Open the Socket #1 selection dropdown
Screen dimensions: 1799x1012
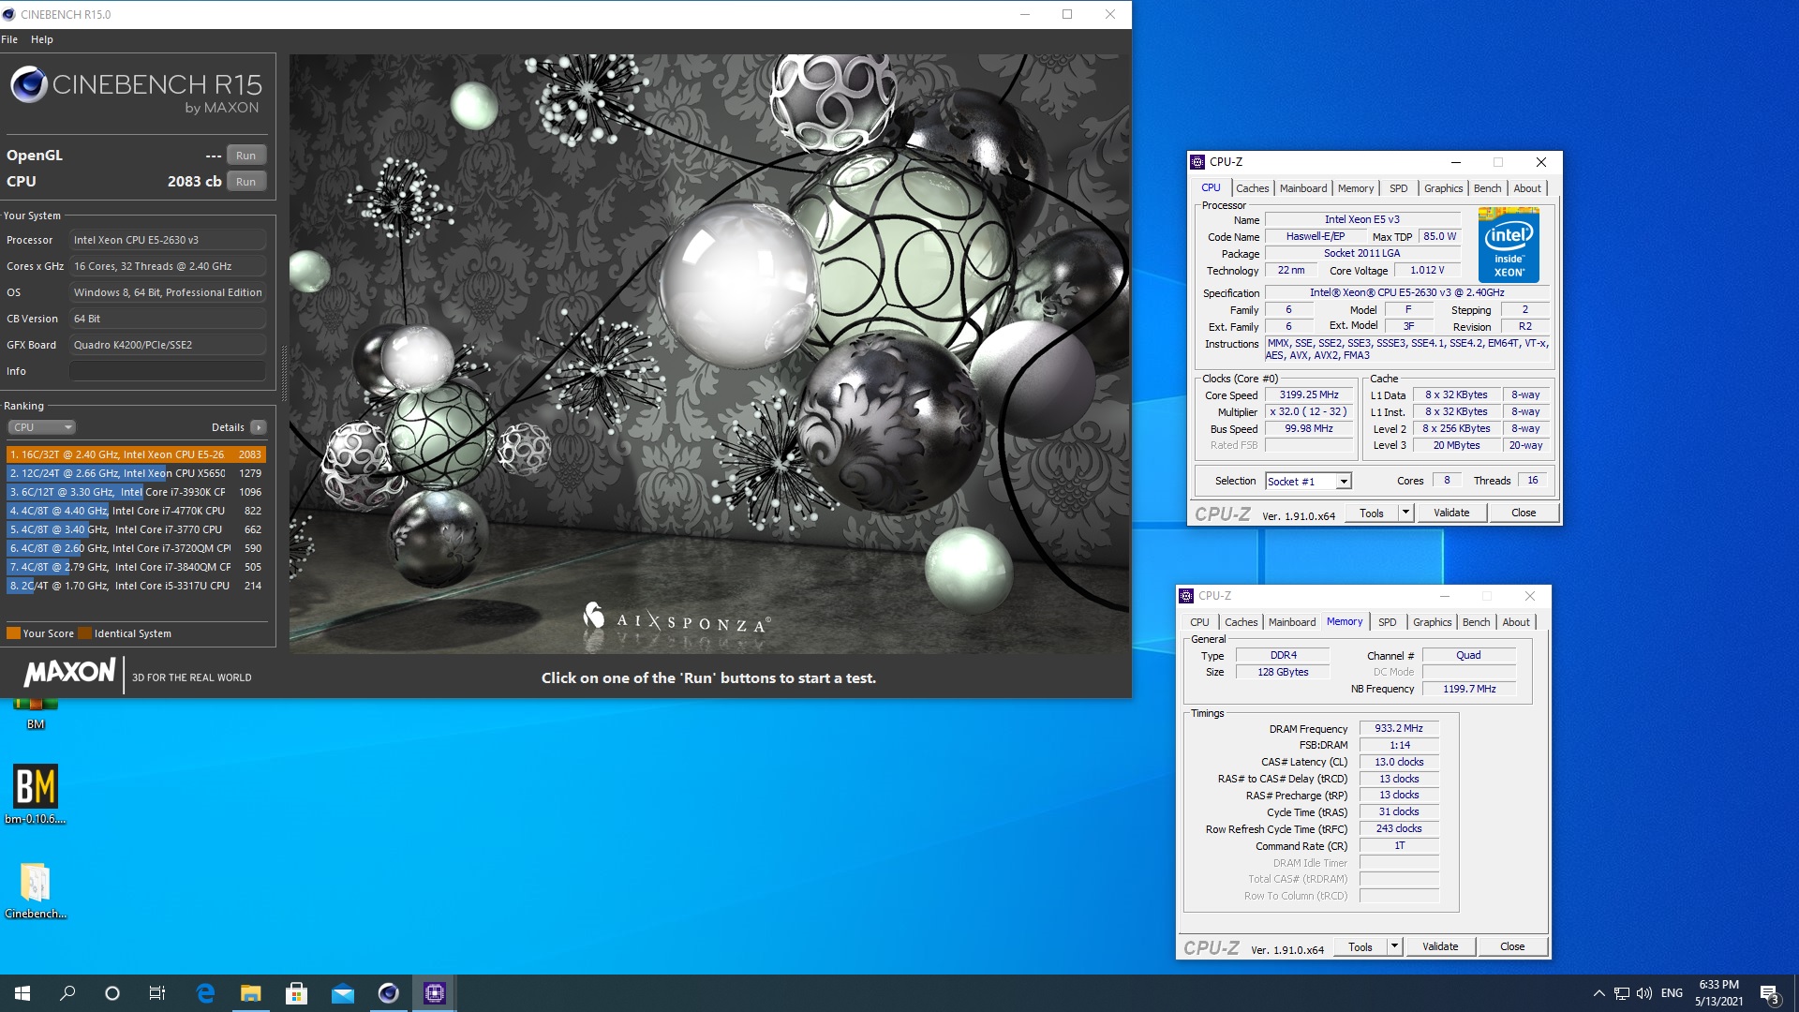point(1308,481)
